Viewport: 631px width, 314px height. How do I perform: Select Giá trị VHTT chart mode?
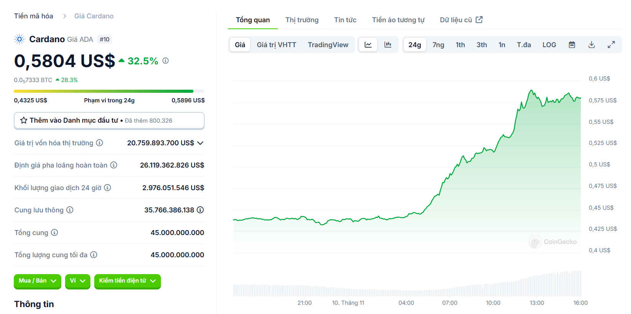point(277,45)
